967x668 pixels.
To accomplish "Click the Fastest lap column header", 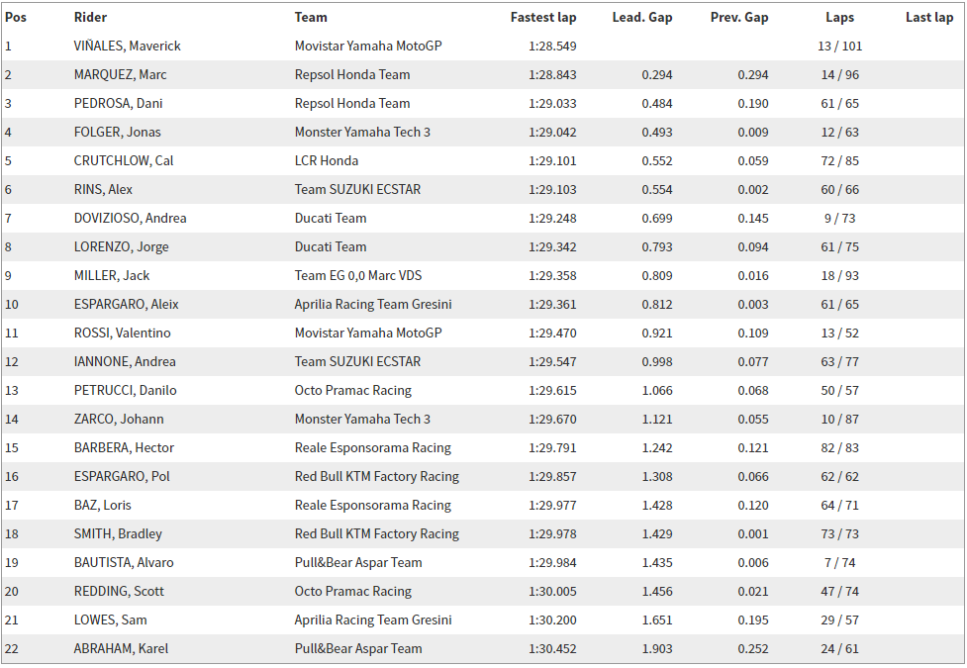I will click(x=543, y=17).
